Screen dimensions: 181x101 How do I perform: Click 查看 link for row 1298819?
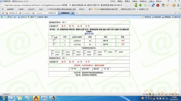click(x=123, y=40)
